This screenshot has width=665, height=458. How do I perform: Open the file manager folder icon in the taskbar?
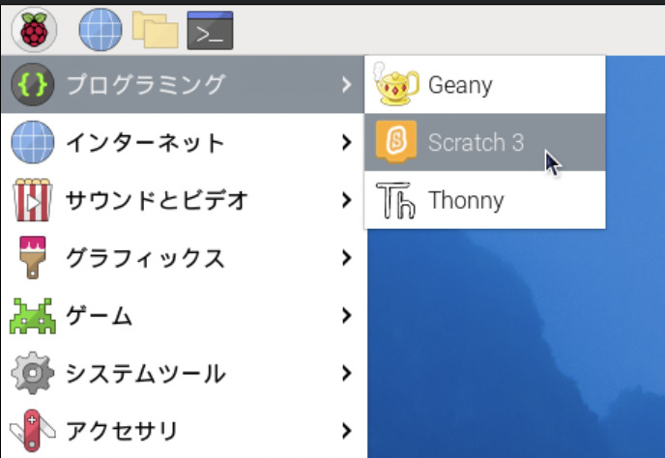pos(155,30)
